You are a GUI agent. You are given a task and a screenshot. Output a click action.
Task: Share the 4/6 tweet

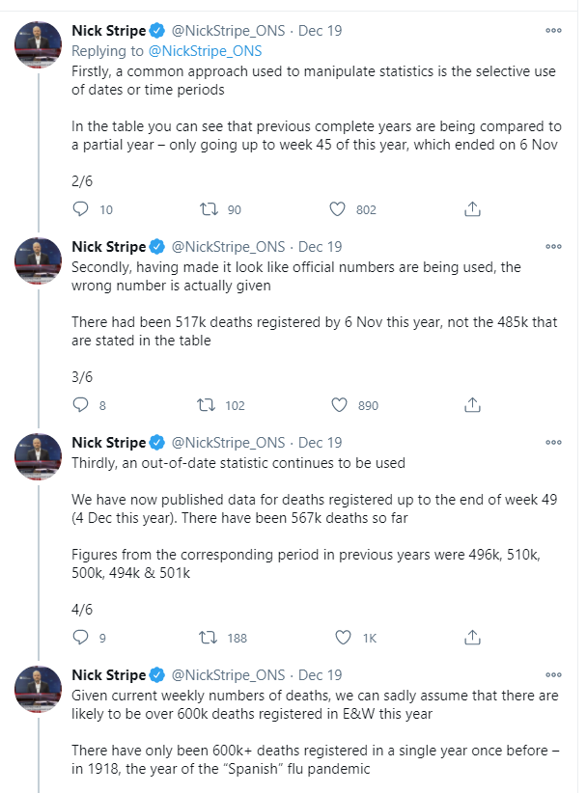coord(473,637)
